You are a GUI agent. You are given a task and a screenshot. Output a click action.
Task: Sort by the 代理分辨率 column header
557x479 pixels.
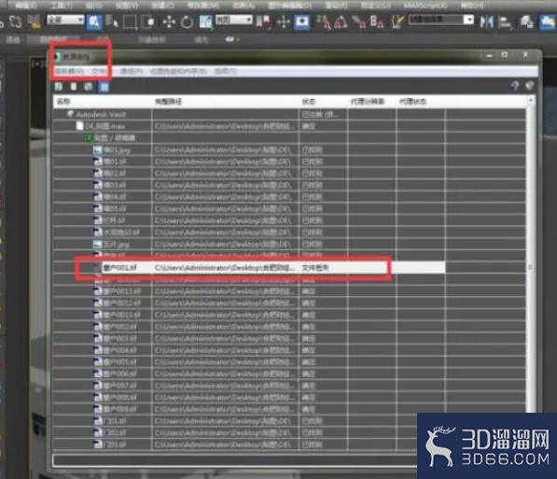(372, 102)
